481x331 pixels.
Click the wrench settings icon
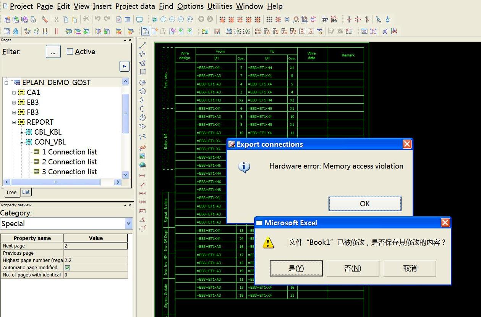(45, 19)
